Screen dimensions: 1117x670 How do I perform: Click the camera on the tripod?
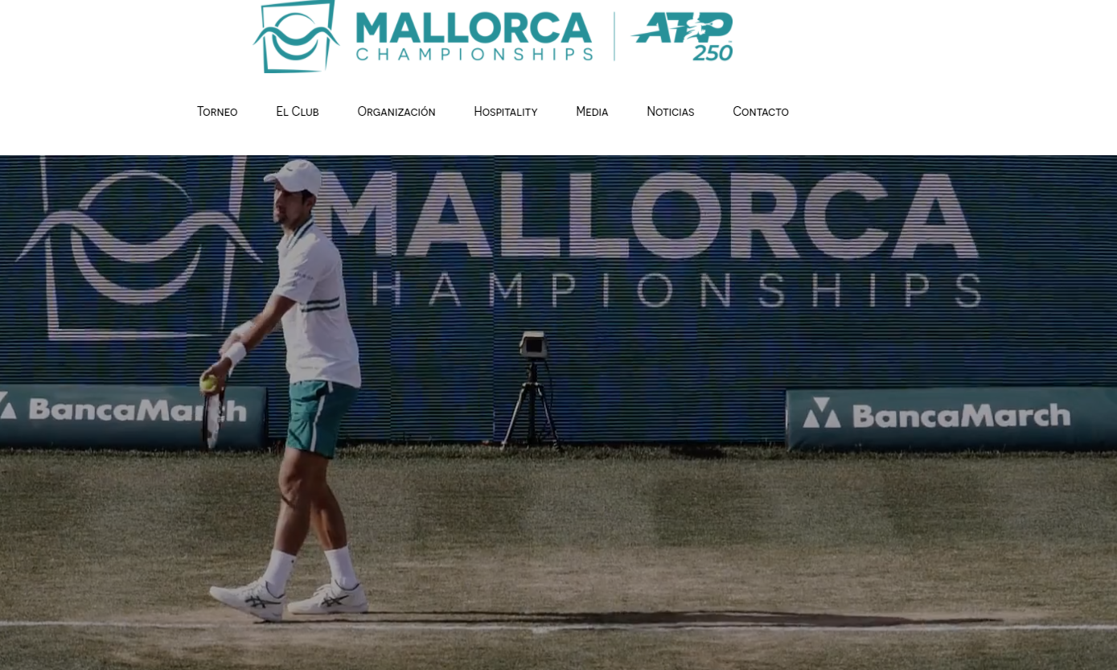(x=532, y=344)
